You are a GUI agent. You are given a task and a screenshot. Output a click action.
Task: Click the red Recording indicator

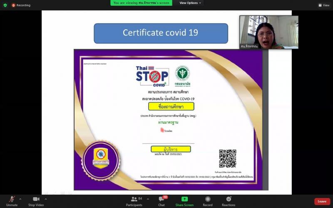click(21, 5)
